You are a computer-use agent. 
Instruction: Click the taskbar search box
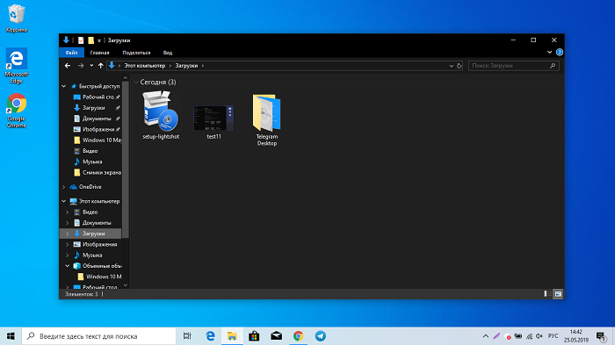[98, 336]
